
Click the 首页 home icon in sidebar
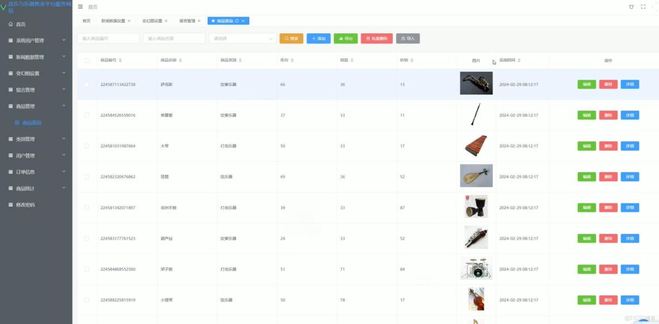(9, 24)
